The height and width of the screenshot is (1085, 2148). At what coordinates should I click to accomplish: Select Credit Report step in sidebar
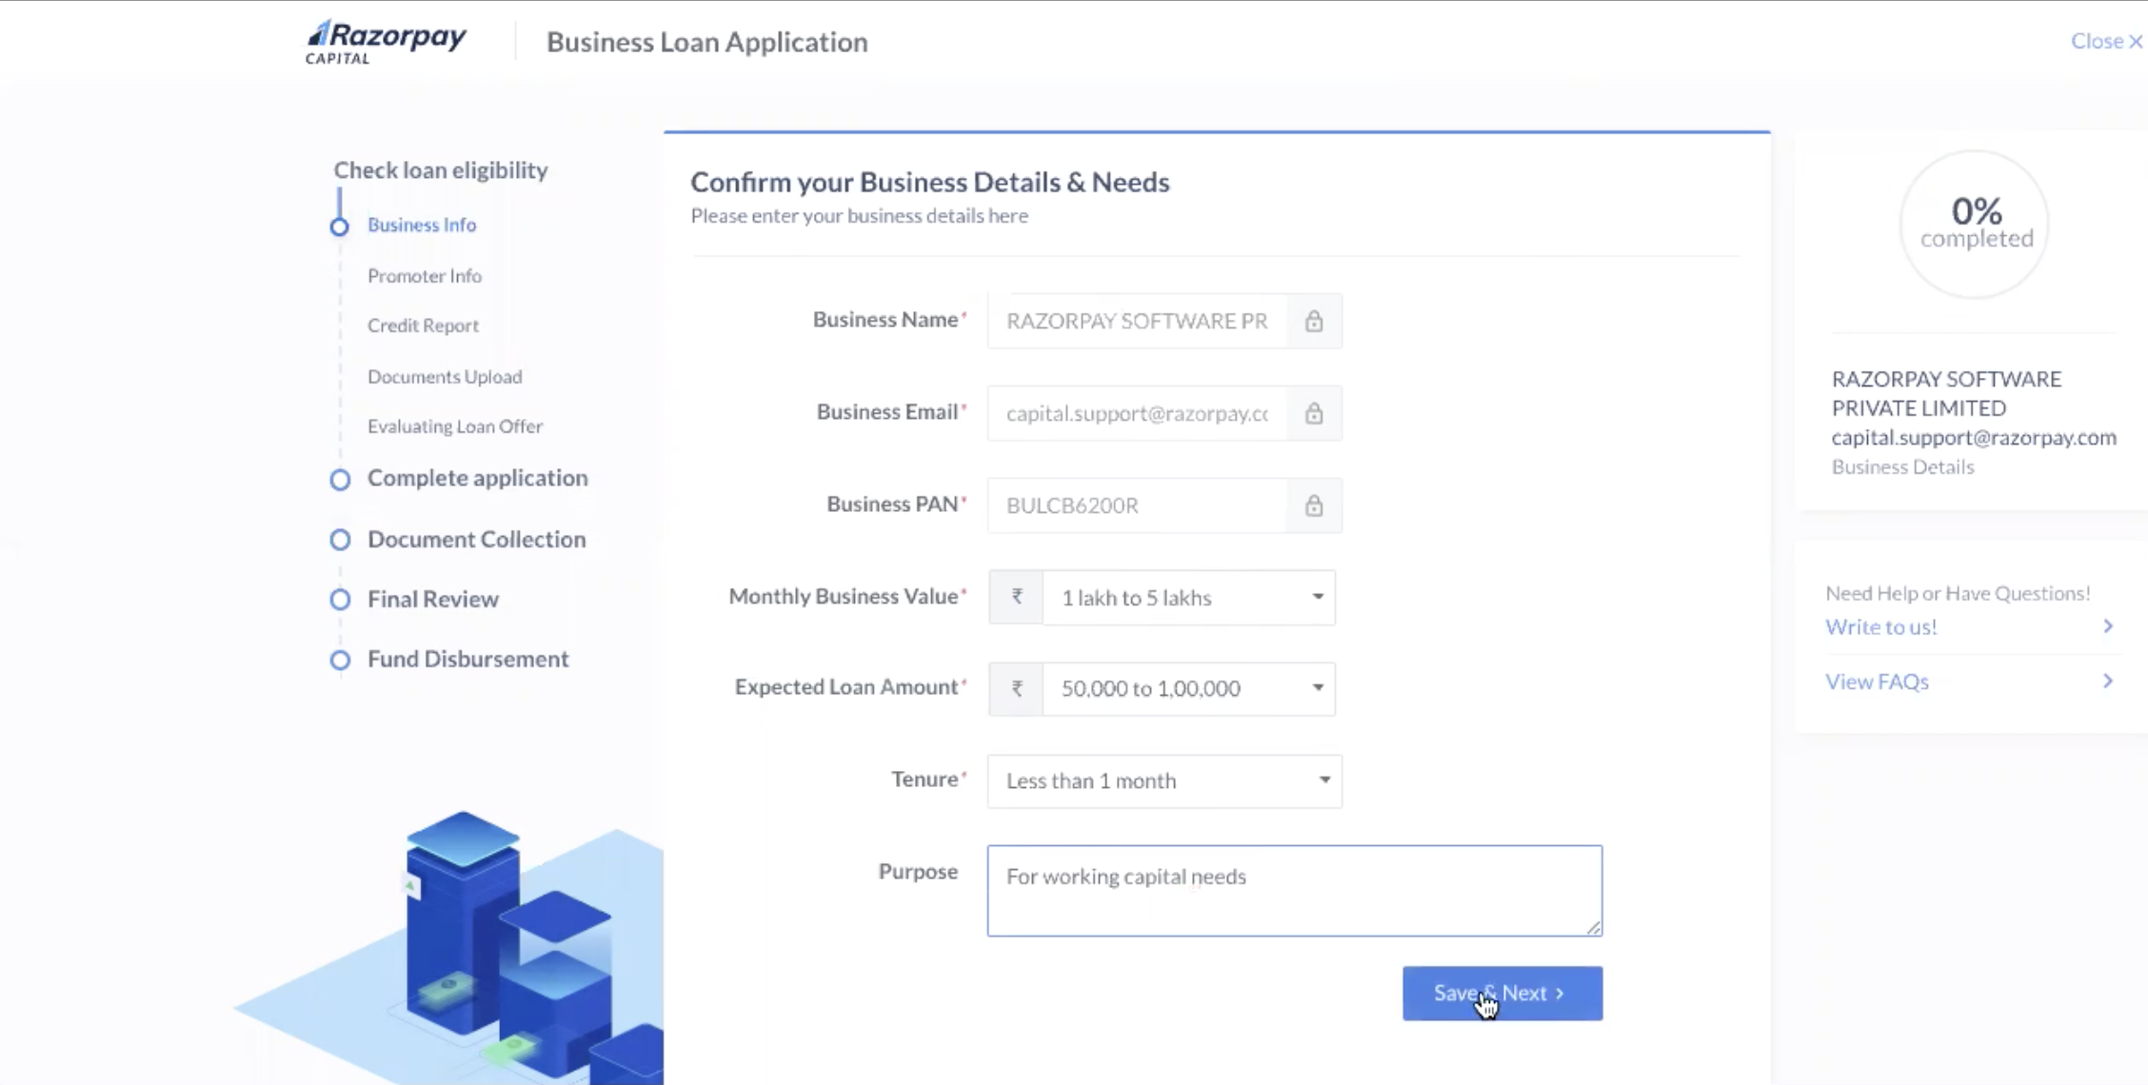(423, 325)
